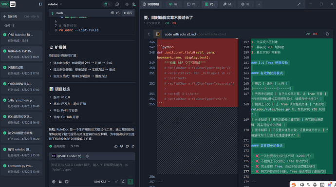Copy file with the diff header icon

point(327,34)
